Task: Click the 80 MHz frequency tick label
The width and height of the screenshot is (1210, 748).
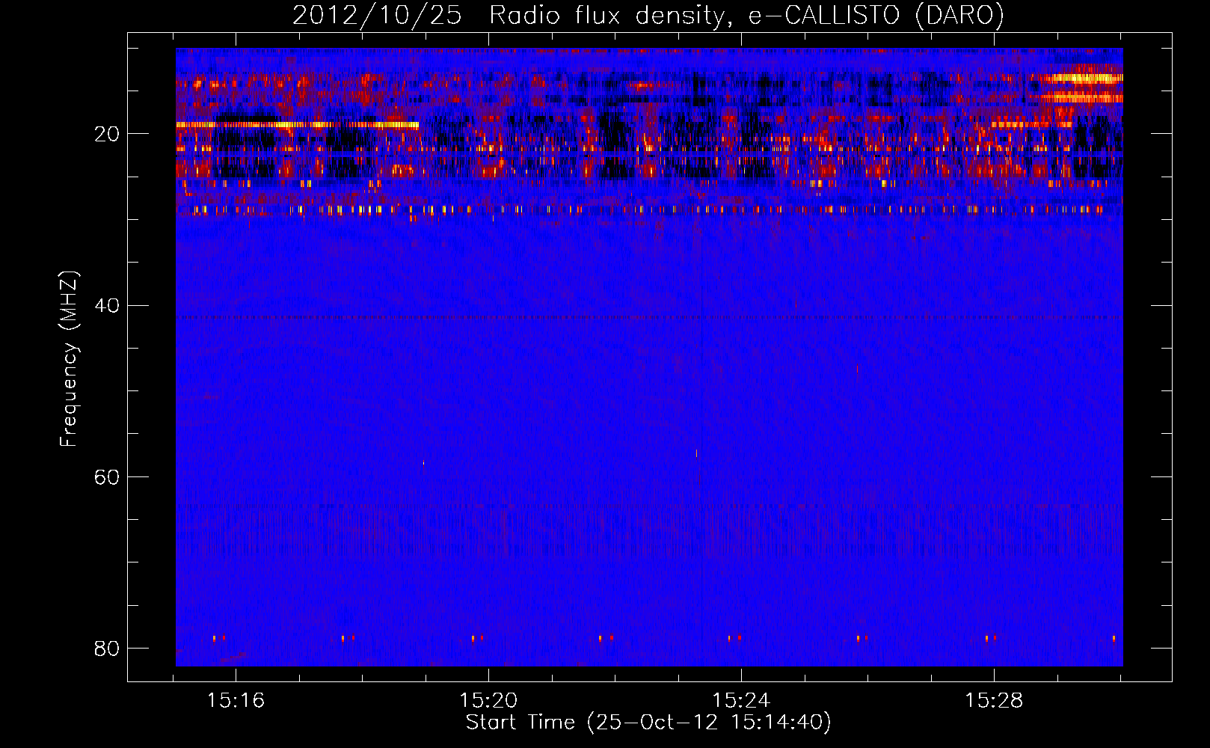Action: [x=107, y=649]
